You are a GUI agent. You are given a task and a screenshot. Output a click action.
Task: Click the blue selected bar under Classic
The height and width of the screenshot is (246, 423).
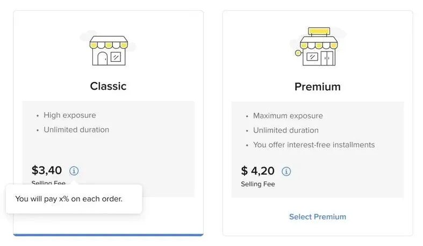click(108, 235)
